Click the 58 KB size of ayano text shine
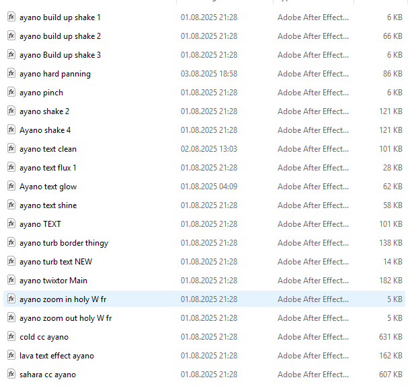Image resolution: width=416 pixels, height=388 pixels. (392, 205)
